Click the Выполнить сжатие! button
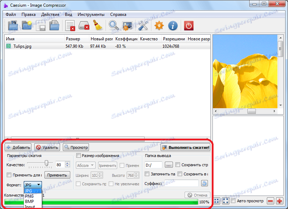 (186, 147)
